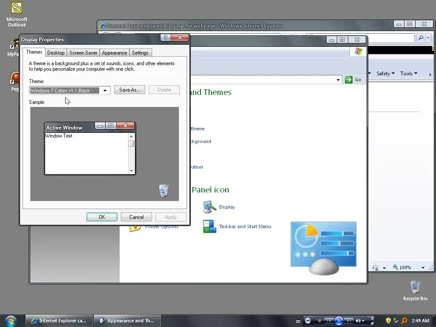Expand the Control Panel address bar dropdown
Viewport: 436px width, 327px height.
pyautogui.click(x=338, y=80)
